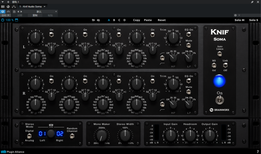Open the 默认 preset dropdown
Screen dimensions: 261x154
[x=41, y=12]
